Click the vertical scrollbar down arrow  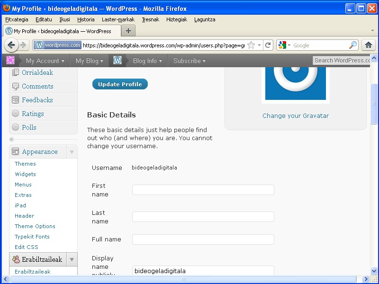(x=374, y=271)
